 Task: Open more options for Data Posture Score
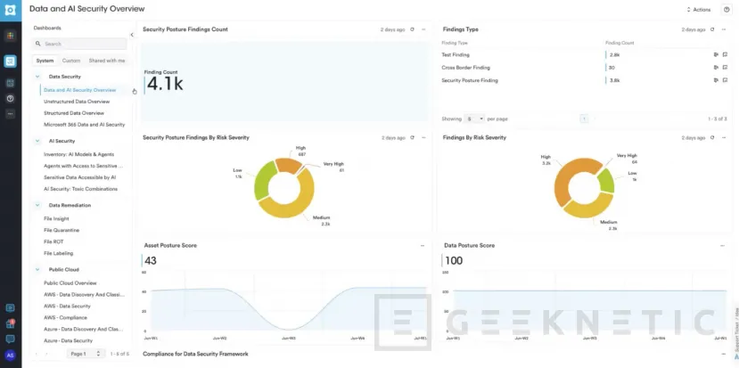(x=722, y=246)
